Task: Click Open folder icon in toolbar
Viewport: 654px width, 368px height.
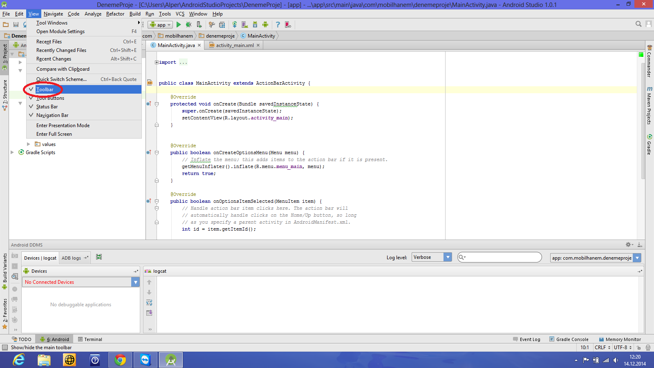Action: pos(6,25)
